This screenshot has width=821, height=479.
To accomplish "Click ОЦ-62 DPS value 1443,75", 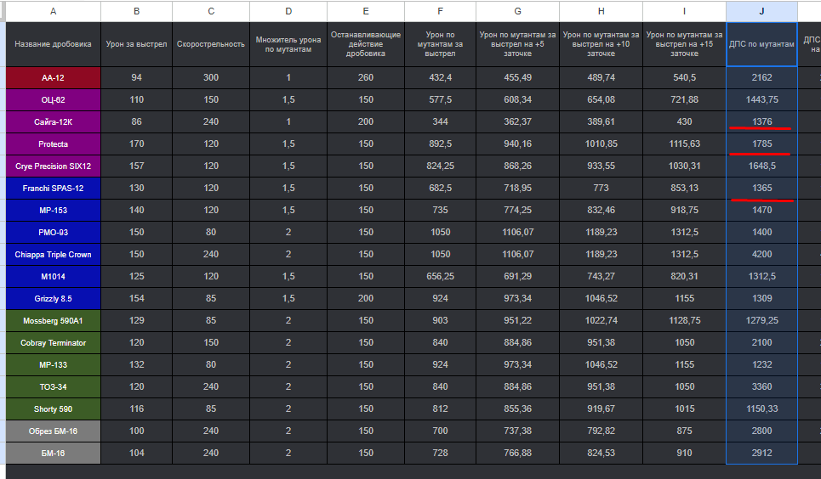I will pos(761,99).
